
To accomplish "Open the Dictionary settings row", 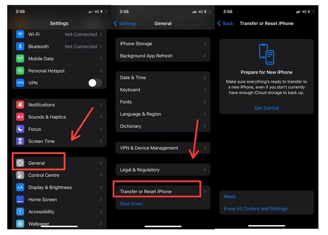I will (163, 126).
